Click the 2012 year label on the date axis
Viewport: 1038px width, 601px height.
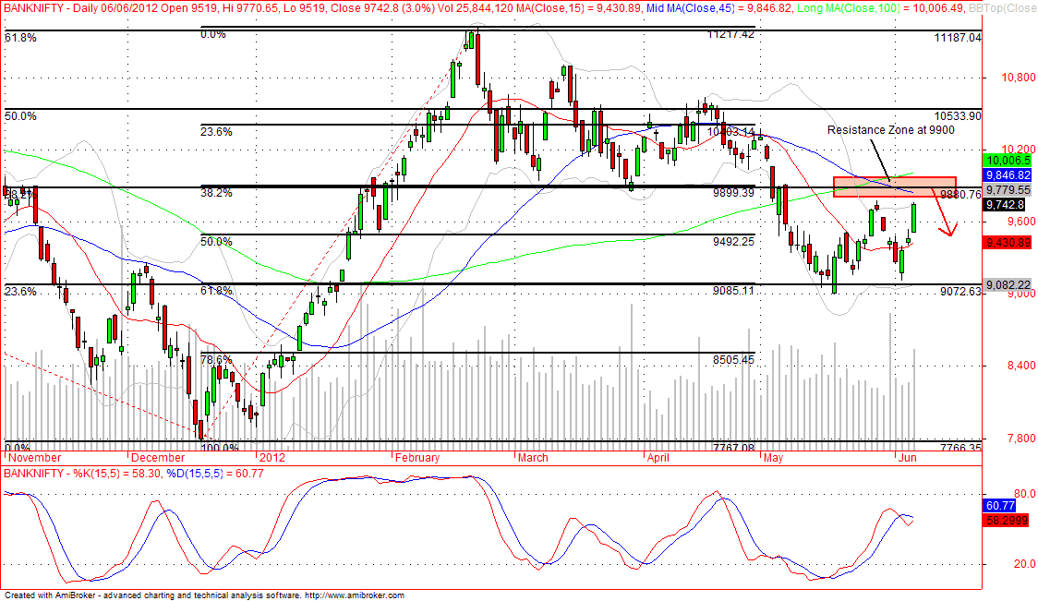click(272, 457)
